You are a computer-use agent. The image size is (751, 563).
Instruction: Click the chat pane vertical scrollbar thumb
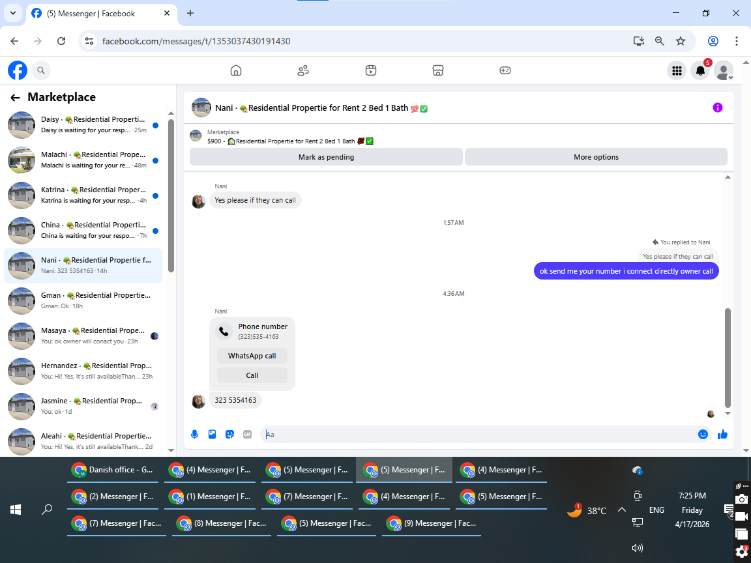(728, 357)
